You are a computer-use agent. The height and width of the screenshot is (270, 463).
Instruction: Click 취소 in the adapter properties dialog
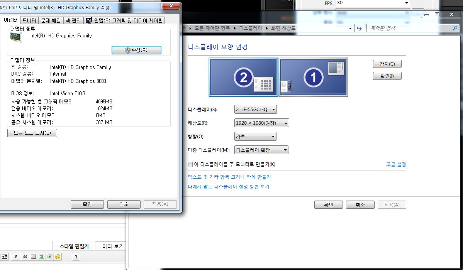[124, 204]
